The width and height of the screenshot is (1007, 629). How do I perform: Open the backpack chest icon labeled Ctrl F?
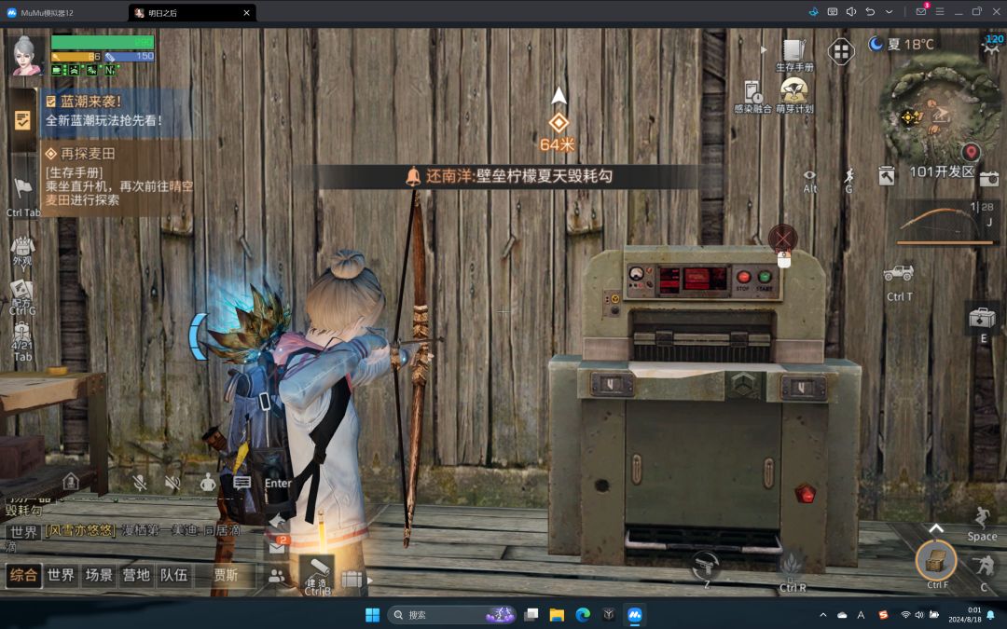pos(936,562)
